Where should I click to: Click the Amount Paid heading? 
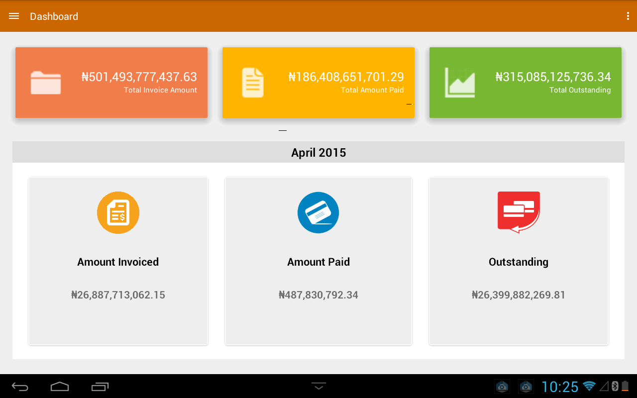point(318,262)
